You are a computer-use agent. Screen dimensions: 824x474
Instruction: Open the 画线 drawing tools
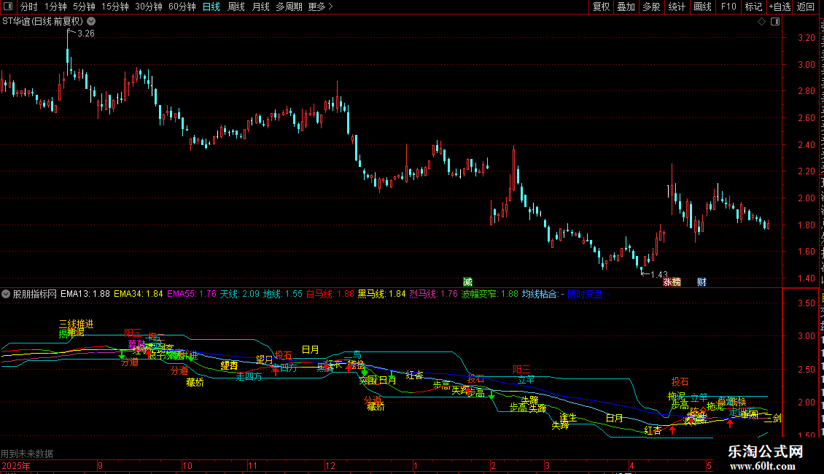coord(702,7)
